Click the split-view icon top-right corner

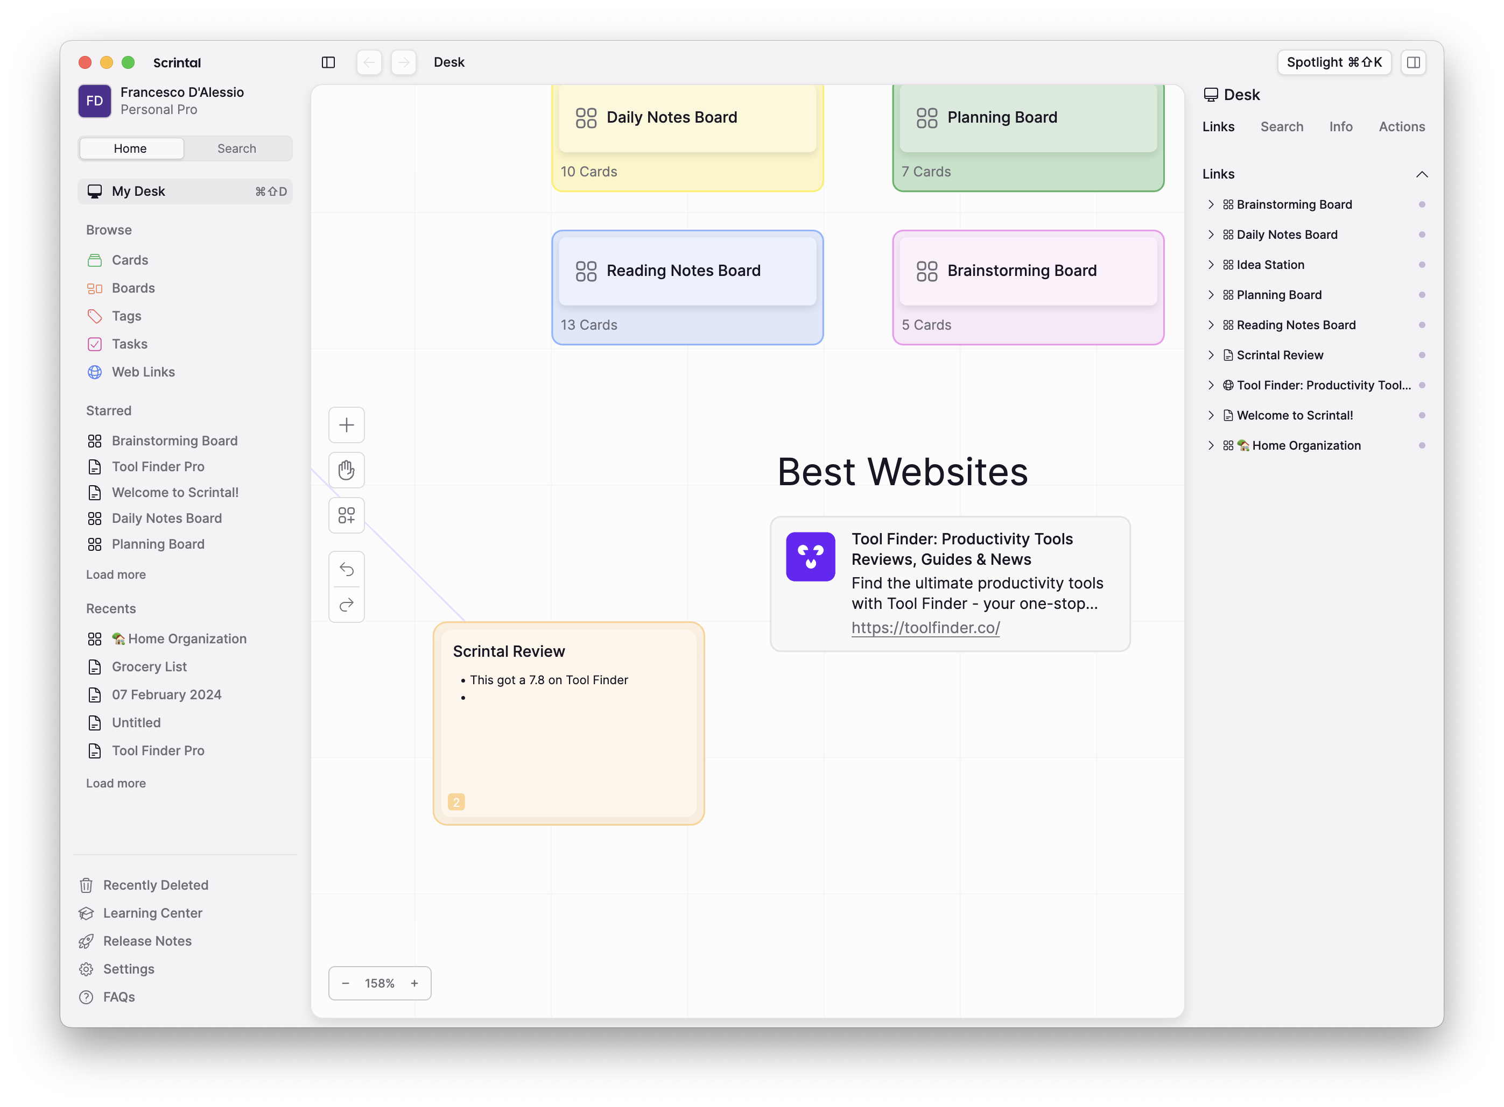tap(1414, 62)
